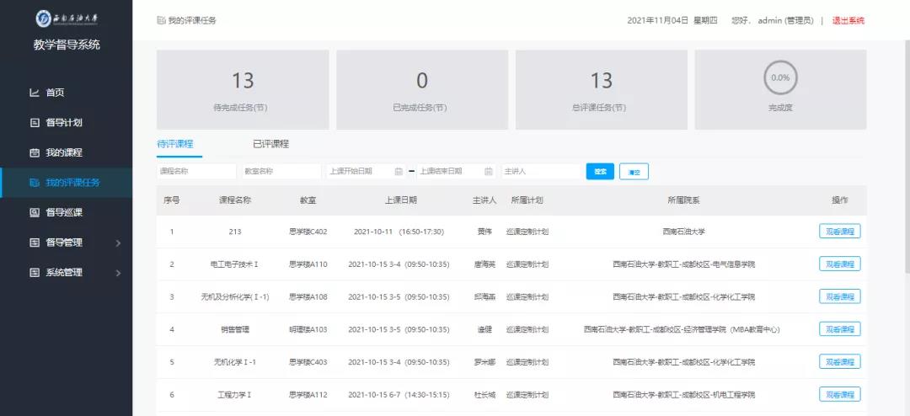This screenshot has width=910, height=416.
Task: Click 观看课程 for 电工电子技术 I
Action: [x=839, y=264]
